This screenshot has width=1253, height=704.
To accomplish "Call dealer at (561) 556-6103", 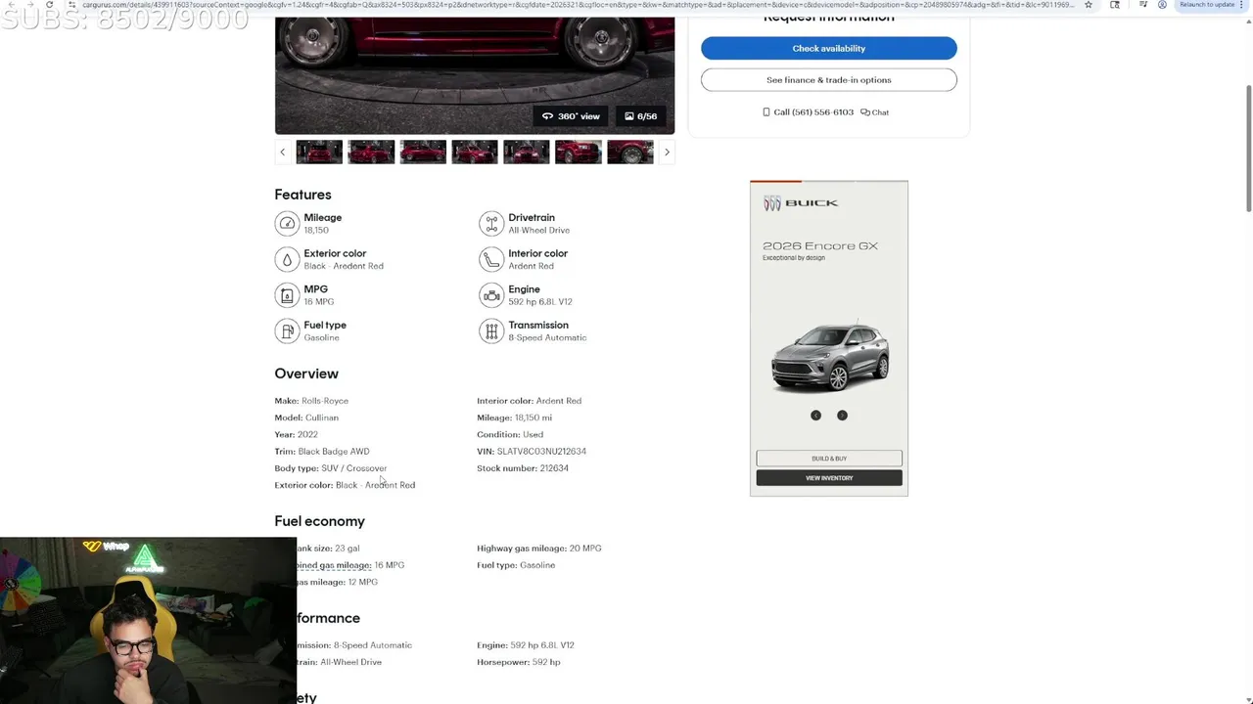I will tap(808, 112).
